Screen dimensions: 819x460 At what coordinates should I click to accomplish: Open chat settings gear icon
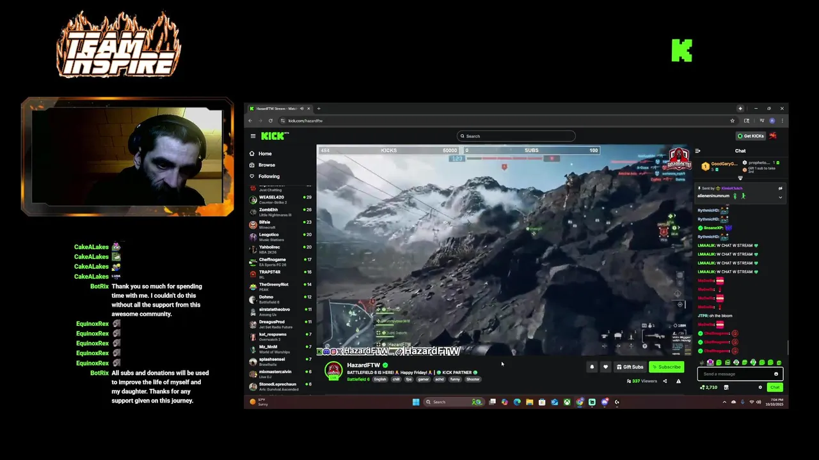point(760,387)
